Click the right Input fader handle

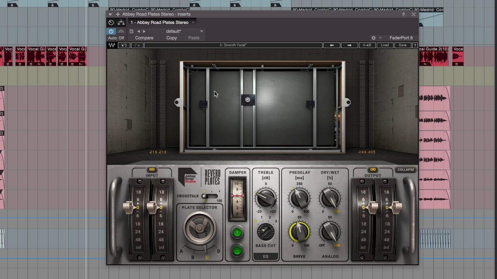click(153, 207)
